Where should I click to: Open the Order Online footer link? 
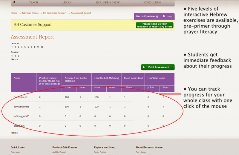[100, 152]
